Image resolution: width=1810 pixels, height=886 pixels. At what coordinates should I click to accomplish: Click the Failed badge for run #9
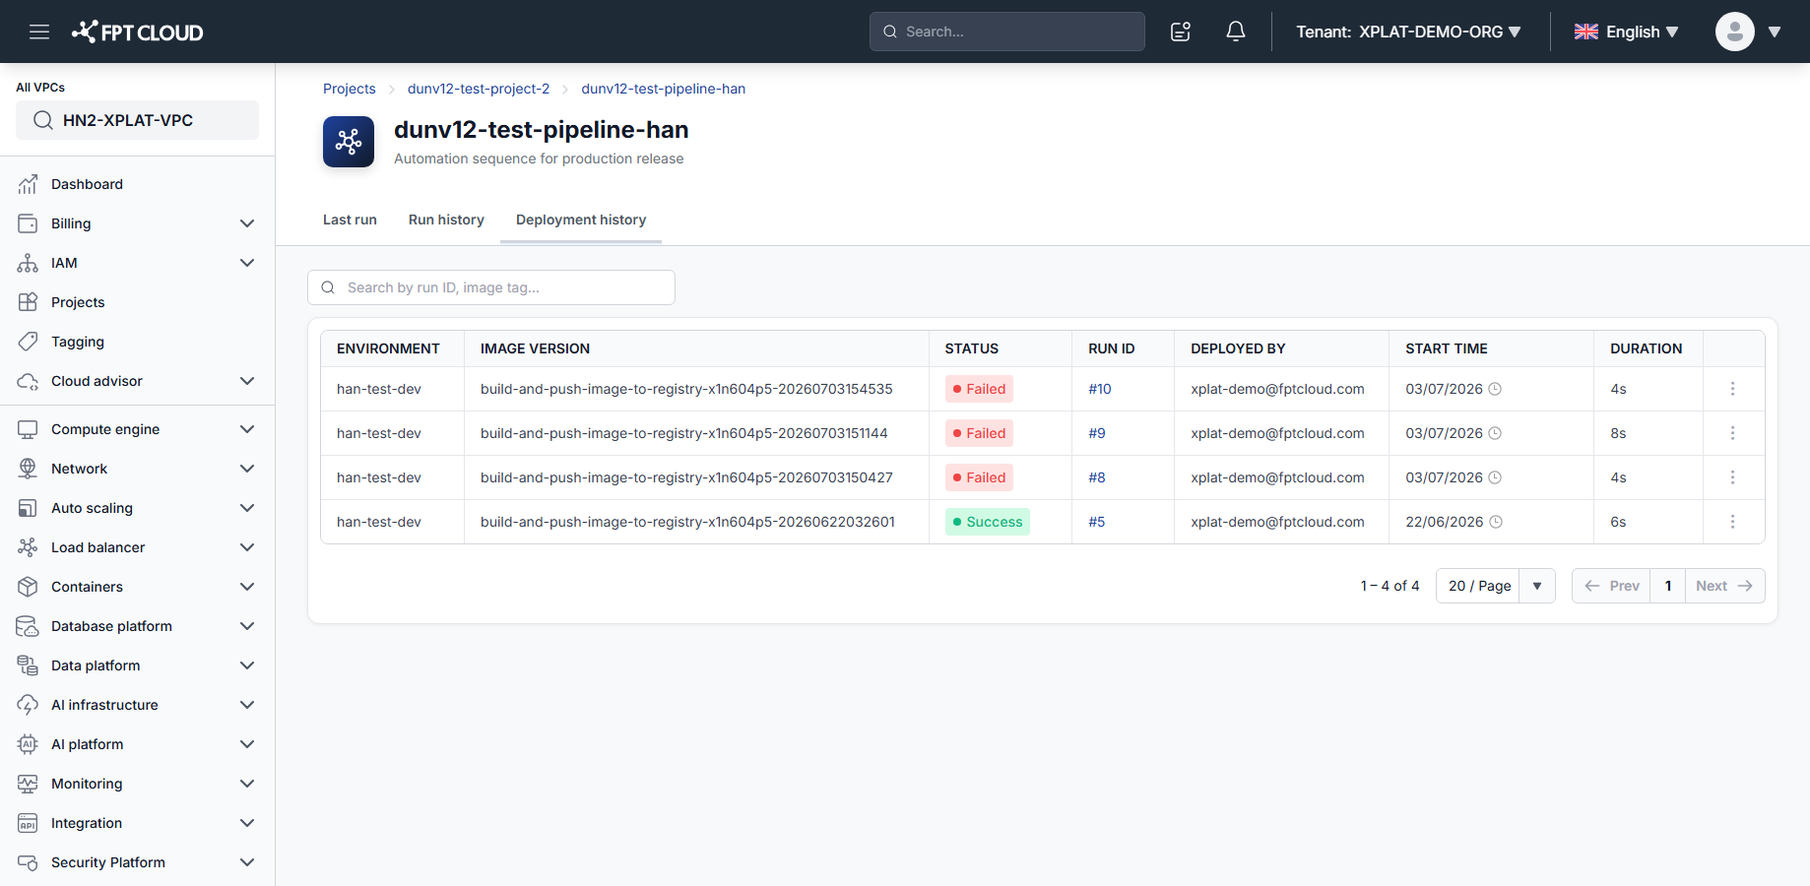979,433
